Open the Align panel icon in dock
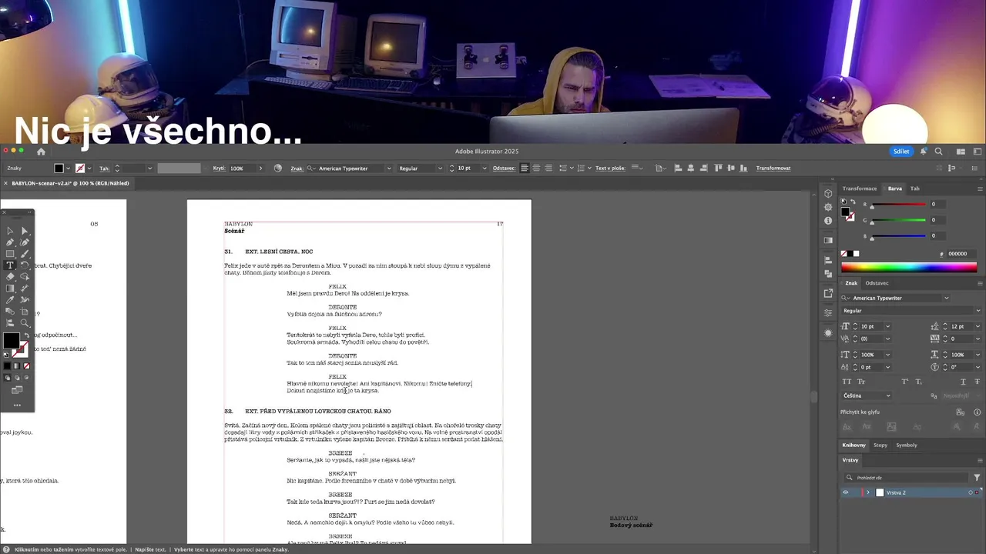This screenshot has height=554, width=986. pos(828,259)
